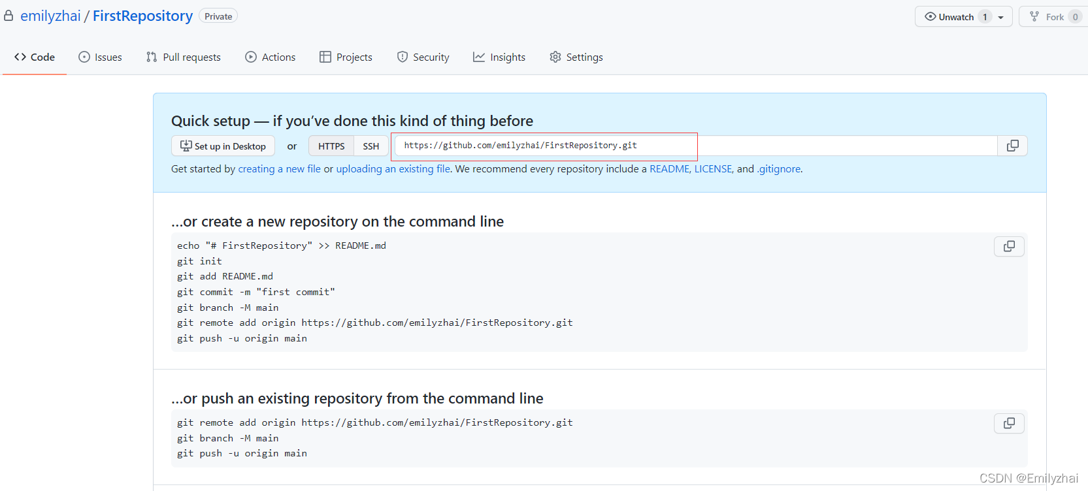
Task: Click the 'git init' command line
Action: coord(199,261)
